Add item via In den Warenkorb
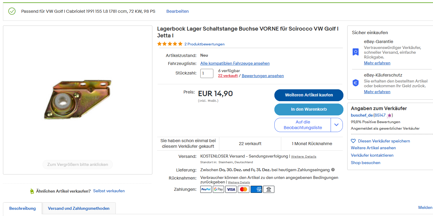The width and height of the screenshot is (433, 216). click(309, 109)
